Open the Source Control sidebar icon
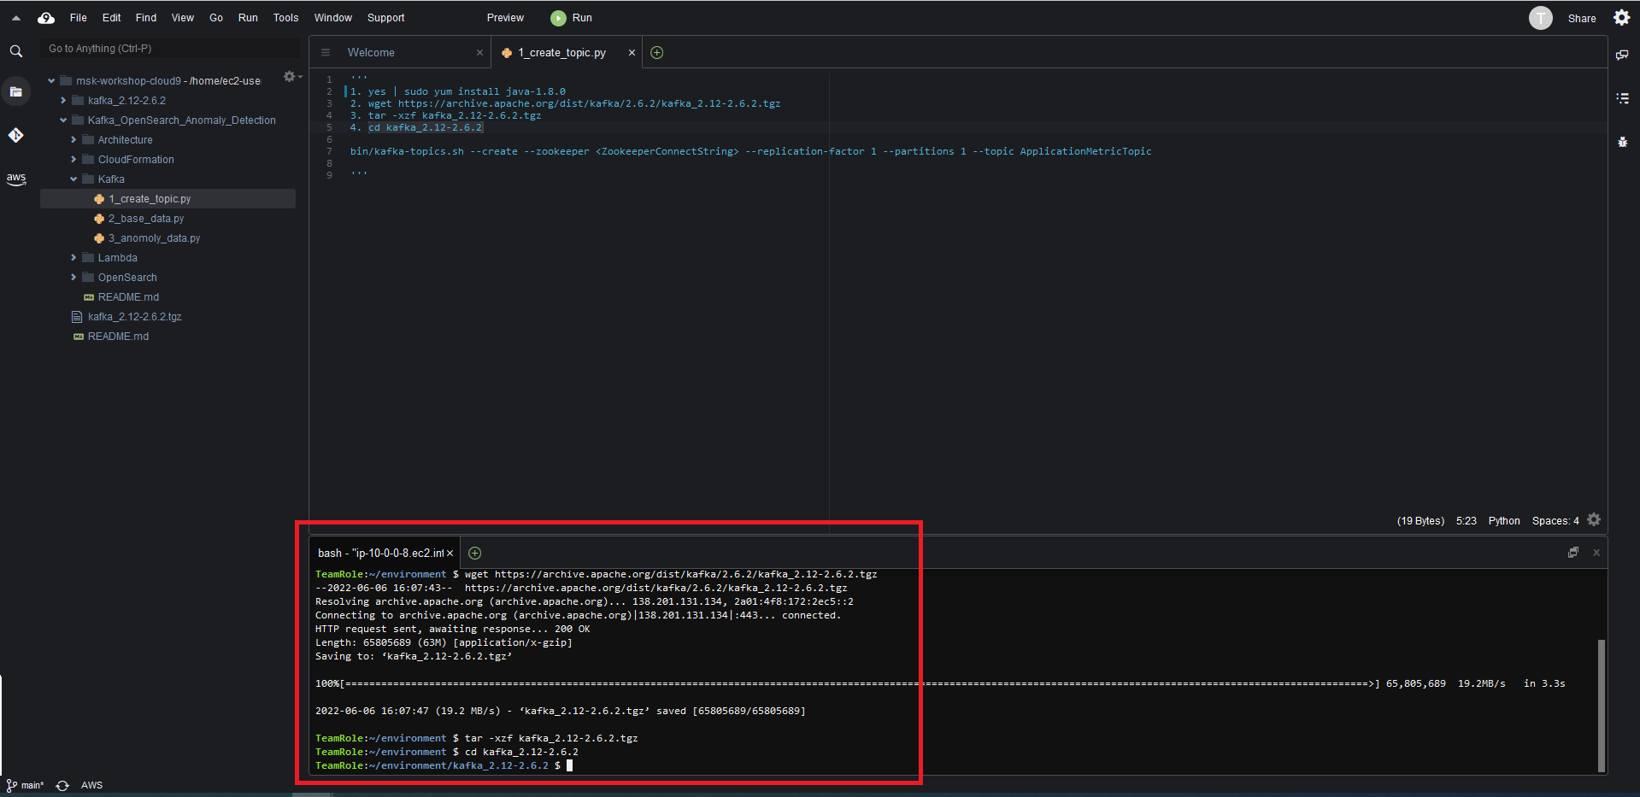Viewport: 1640px width, 797px height. click(x=15, y=135)
